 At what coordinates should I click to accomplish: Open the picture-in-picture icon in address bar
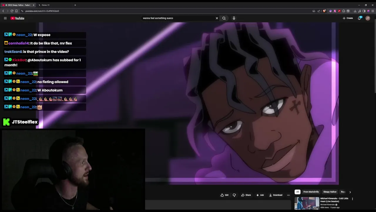click(x=314, y=11)
